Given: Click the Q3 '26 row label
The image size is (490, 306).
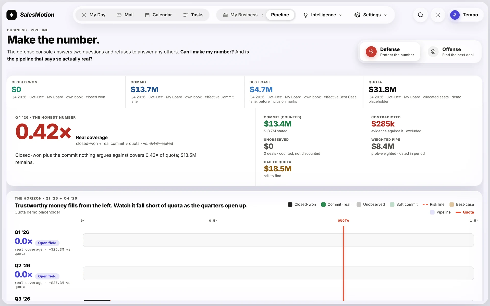Looking at the screenshot, I should click(x=22, y=299).
